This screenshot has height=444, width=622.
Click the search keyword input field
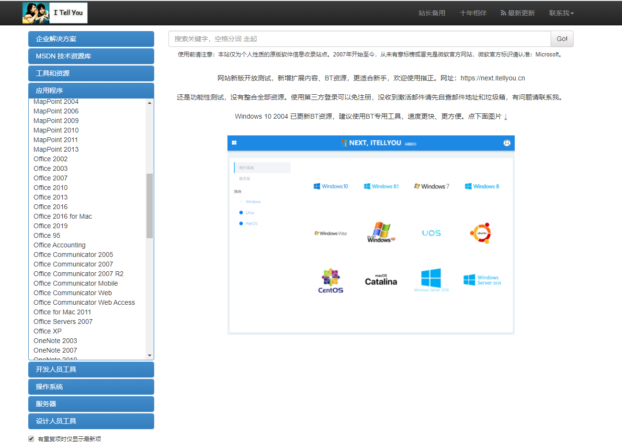pos(360,39)
